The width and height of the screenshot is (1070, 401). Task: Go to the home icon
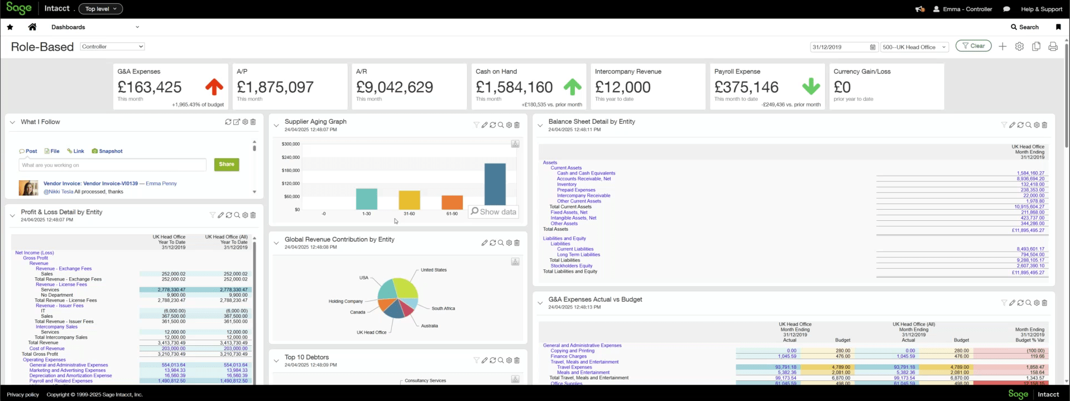coord(32,27)
